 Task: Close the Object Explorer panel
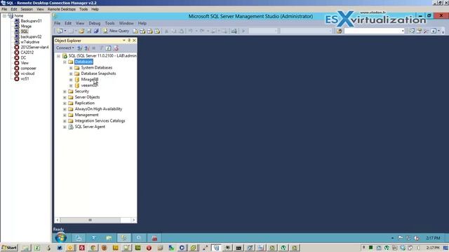tap(134, 41)
